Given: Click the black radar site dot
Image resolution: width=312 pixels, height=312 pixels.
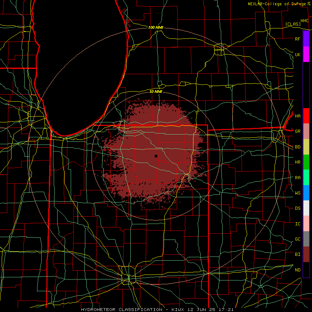Looking at the screenshot, I should (x=156, y=156).
